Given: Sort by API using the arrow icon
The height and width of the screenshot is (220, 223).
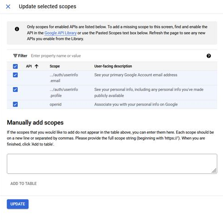Looking at the screenshot, I should tap(37, 66).
